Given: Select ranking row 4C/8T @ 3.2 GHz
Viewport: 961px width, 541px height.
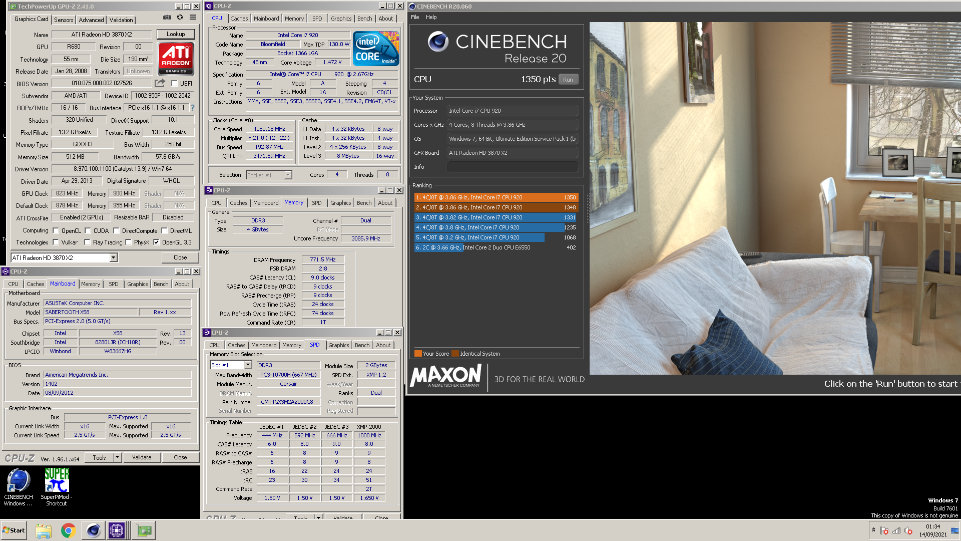Looking at the screenshot, I should (x=496, y=237).
